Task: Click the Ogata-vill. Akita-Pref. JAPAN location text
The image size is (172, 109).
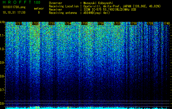Action: (122, 6)
